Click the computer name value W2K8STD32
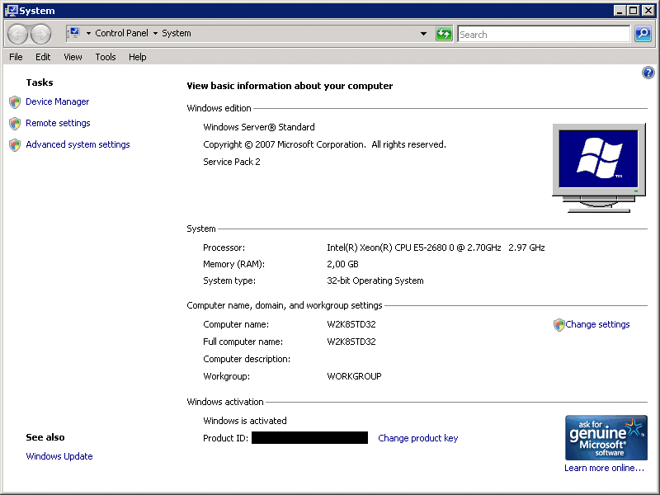 [351, 324]
